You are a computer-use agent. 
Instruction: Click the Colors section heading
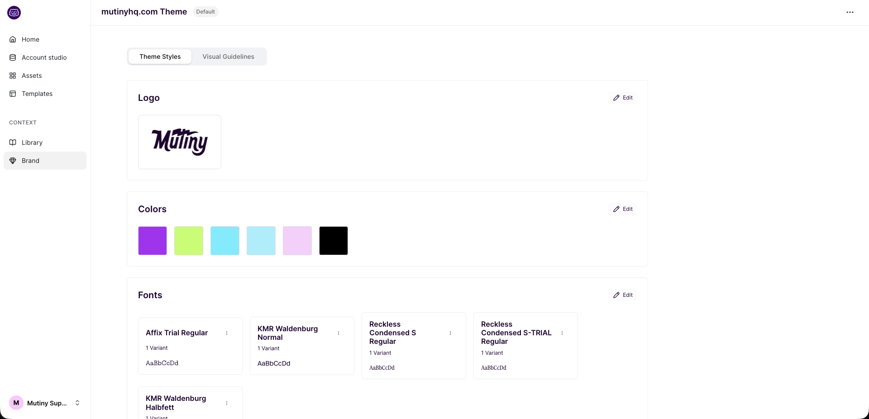click(x=152, y=209)
